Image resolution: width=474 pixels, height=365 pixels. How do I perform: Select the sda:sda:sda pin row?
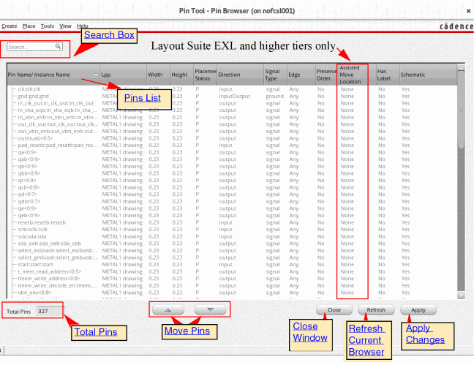(232, 236)
